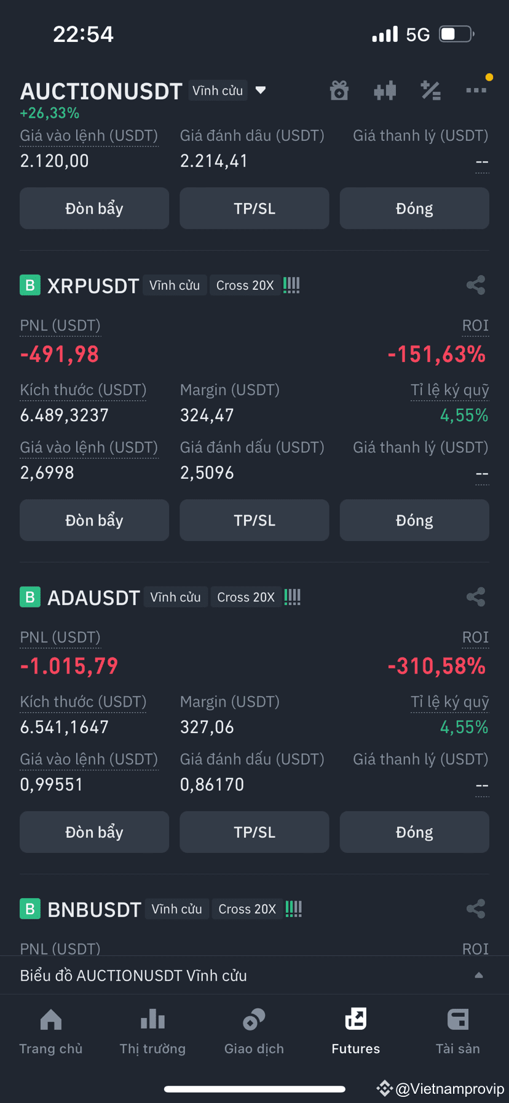This screenshot has height=1103, width=509.
Task: Tap the ADAUSDT Tỉ lệ ký quỹ label
Action: (449, 702)
